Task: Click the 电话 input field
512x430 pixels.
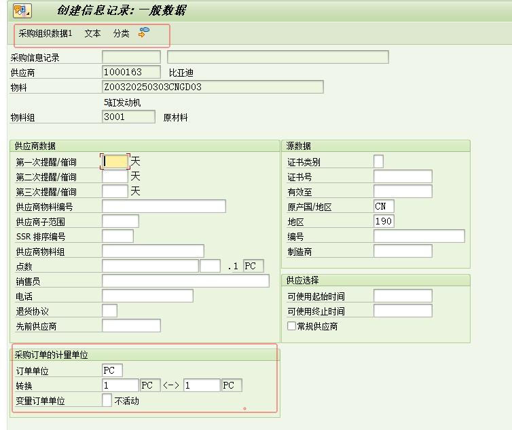Action: click(147, 296)
